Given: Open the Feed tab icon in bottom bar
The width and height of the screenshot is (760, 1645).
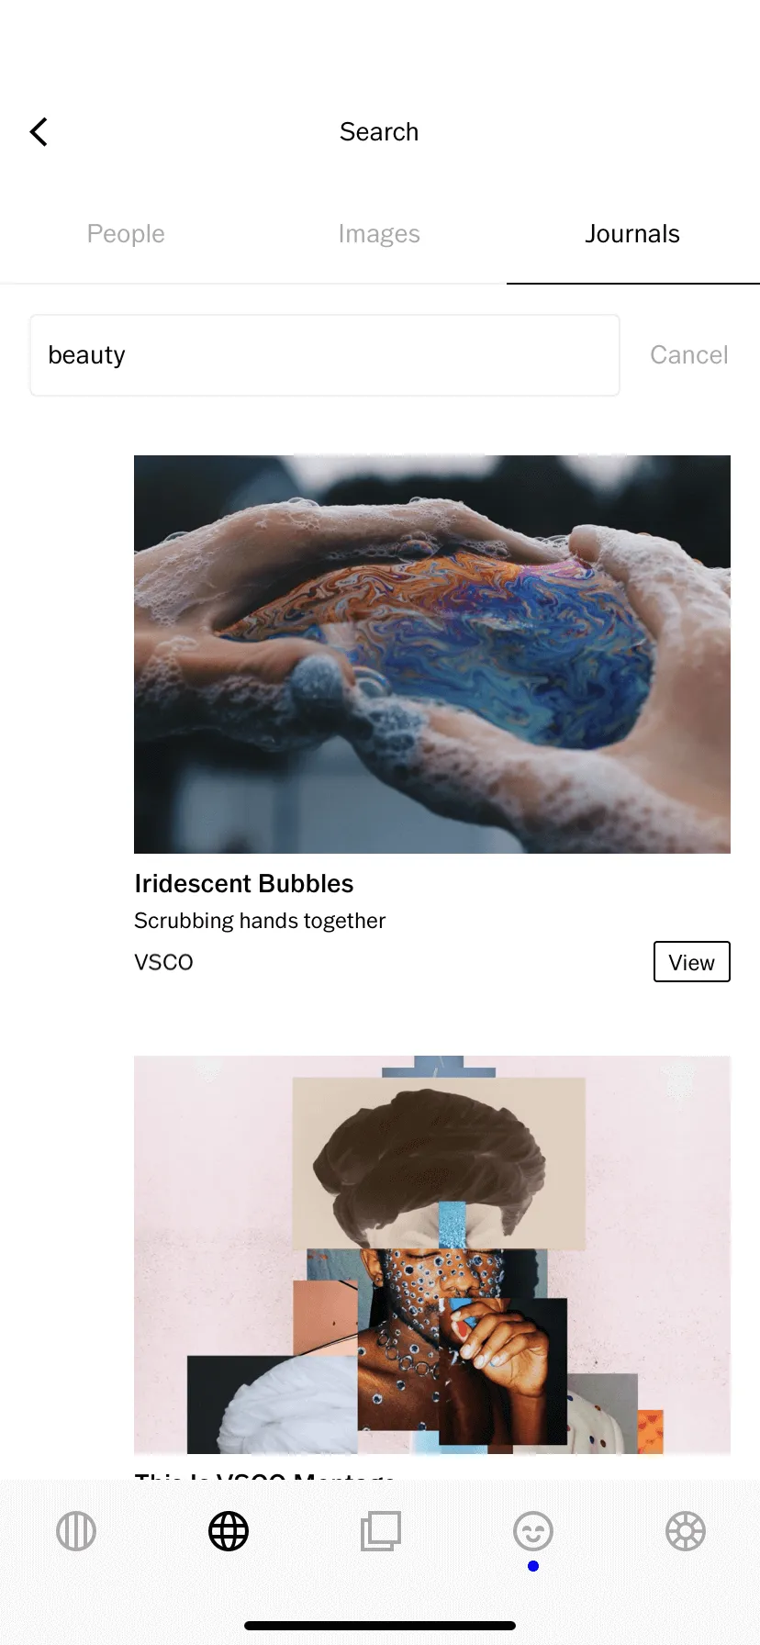Looking at the screenshot, I should (76, 1531).
